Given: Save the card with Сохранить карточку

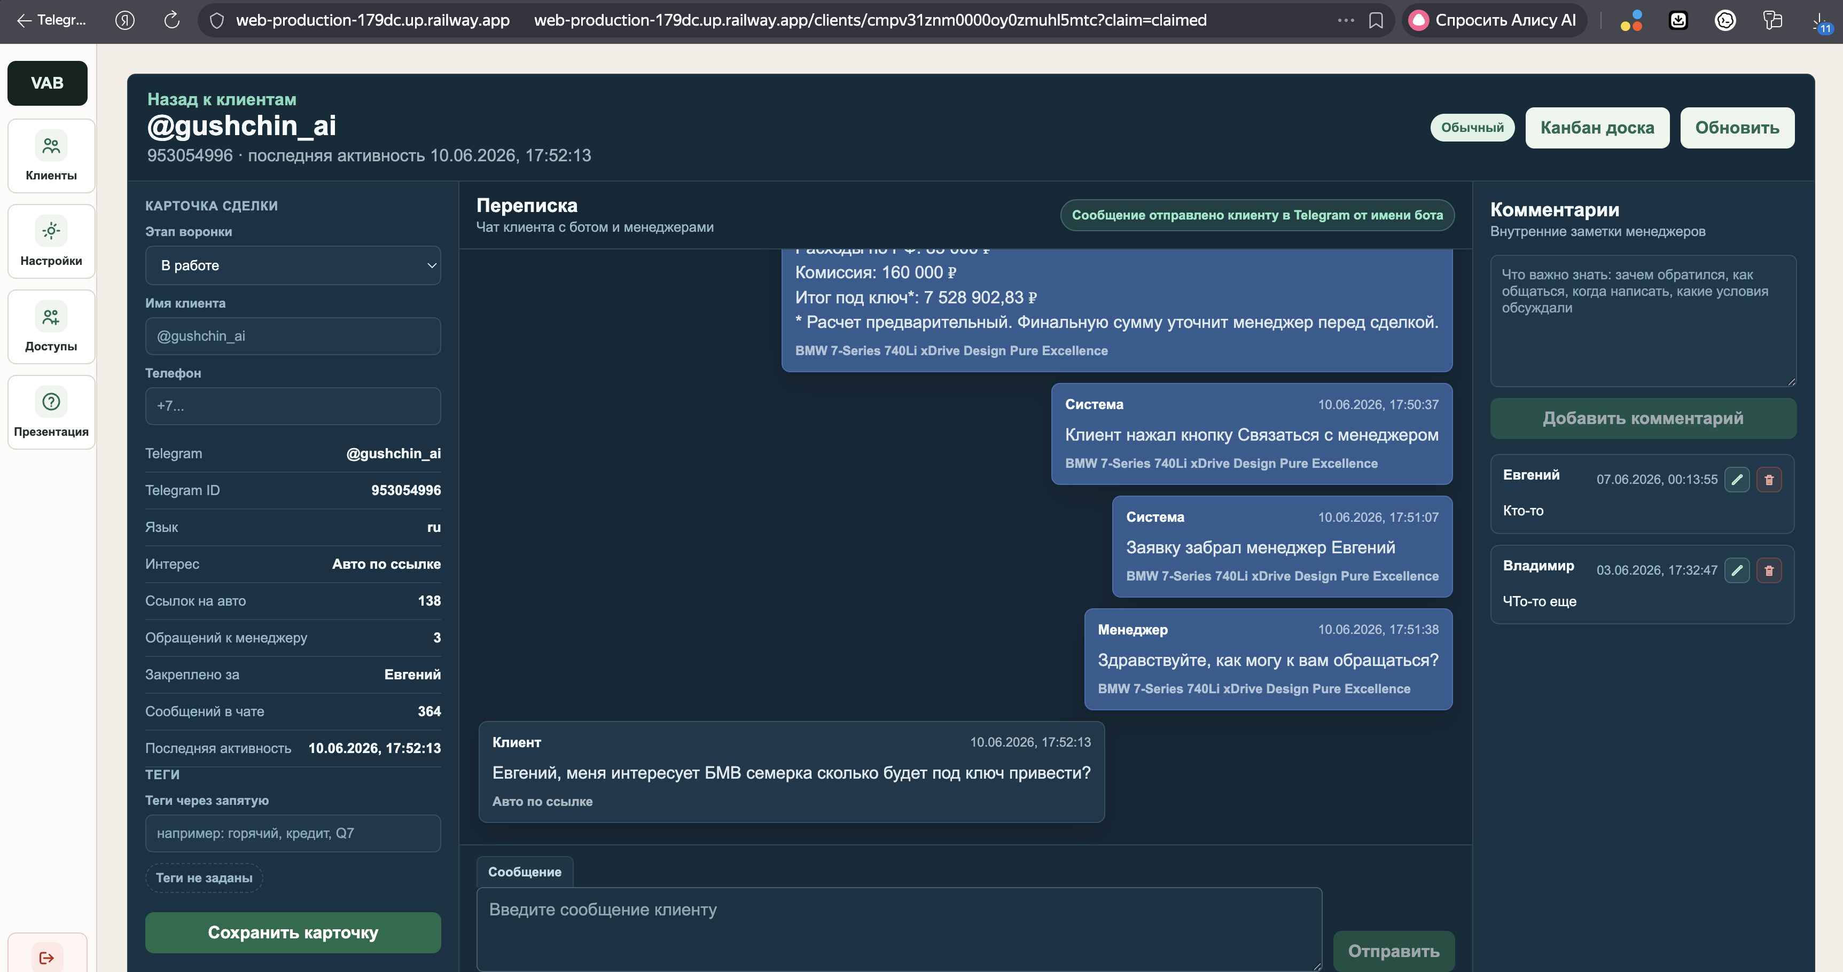Looking at the screenshot, I should click(x=293, y=932).
